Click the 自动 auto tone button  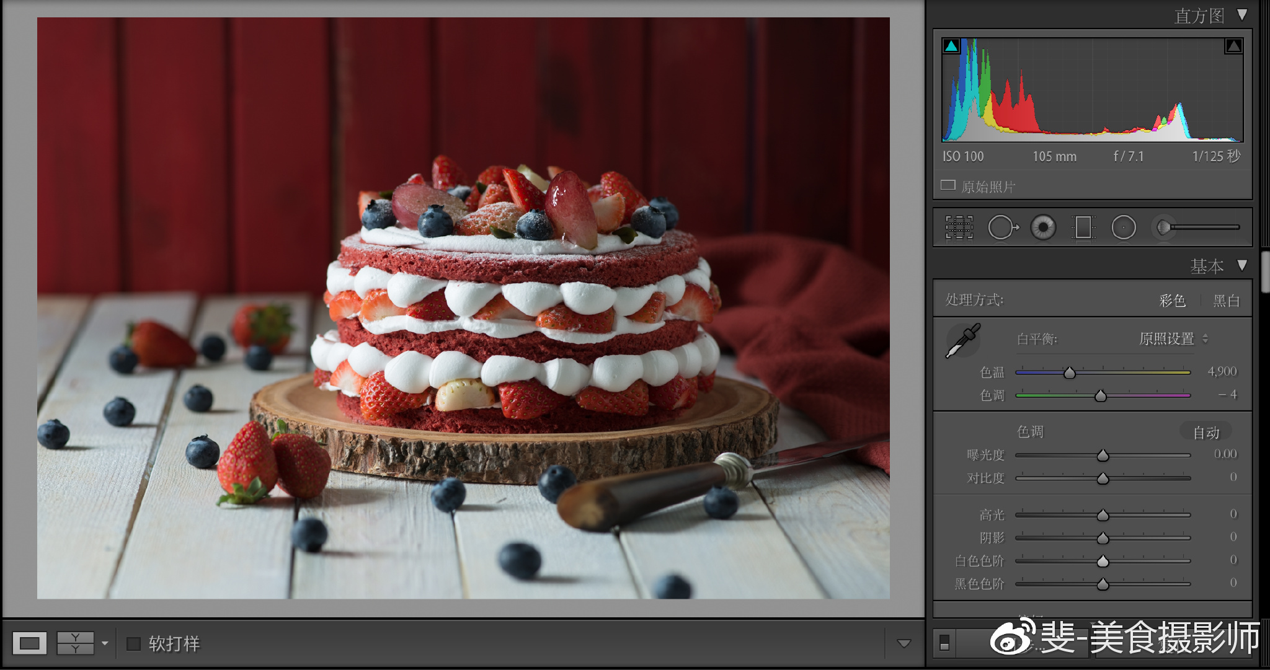[1206, 432]
